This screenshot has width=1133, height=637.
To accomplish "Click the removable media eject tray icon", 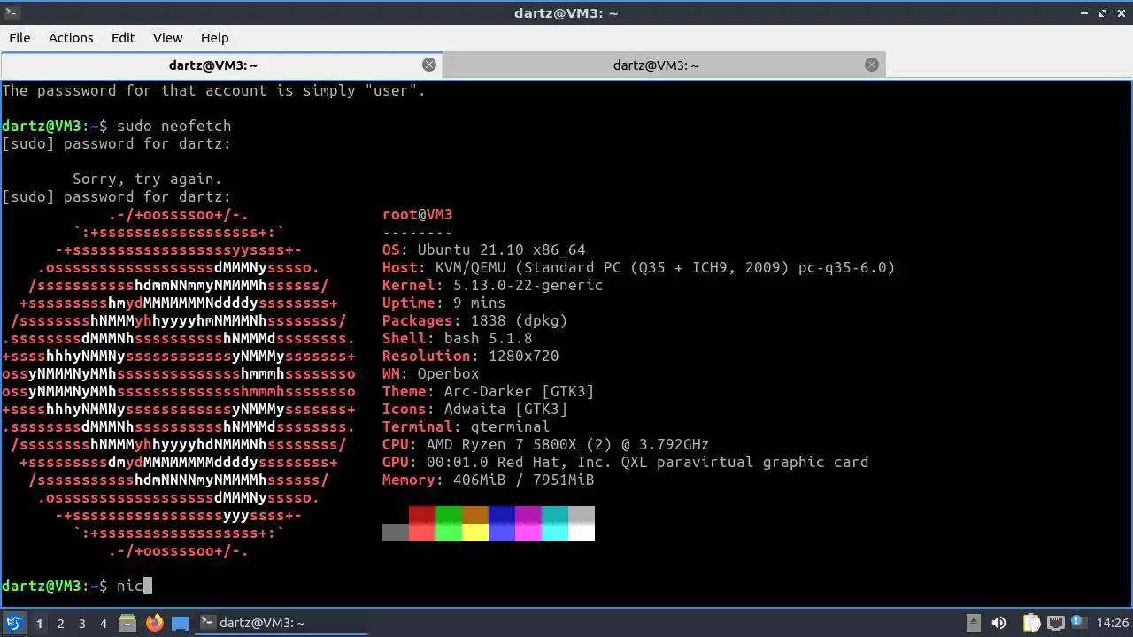I will (974, 623).
